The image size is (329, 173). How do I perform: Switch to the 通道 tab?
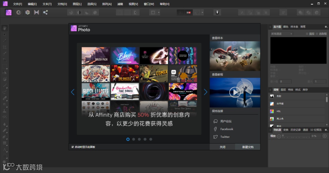[x=305, y=130]
